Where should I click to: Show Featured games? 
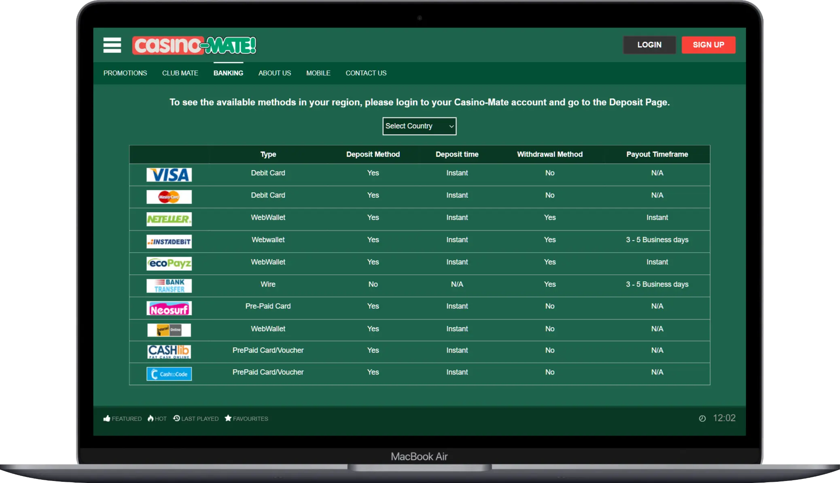point(123,419)
